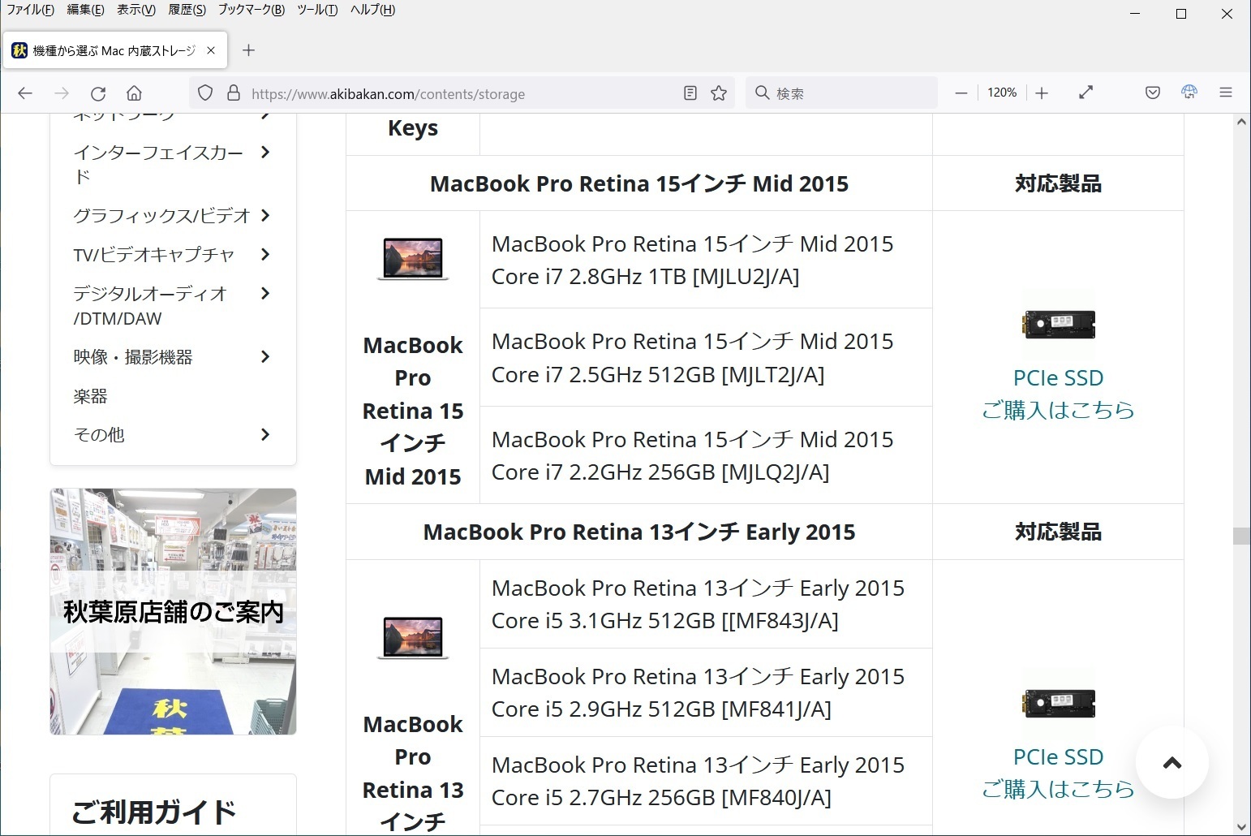Toggle reader view in the address bar
The image size is (1251, 836).
690,93
